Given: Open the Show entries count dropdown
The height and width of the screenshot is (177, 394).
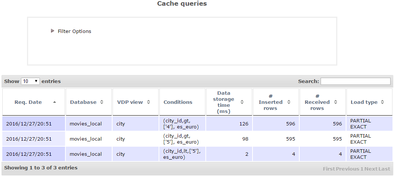Looking at the screenshot, I should 30,81.
